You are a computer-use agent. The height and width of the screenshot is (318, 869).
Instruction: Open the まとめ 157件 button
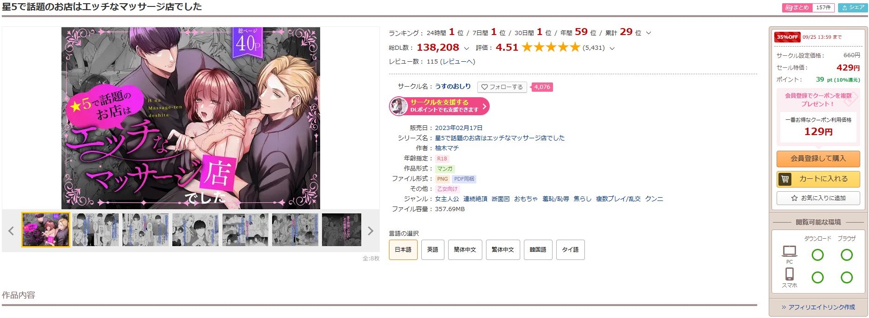(808, 7)
